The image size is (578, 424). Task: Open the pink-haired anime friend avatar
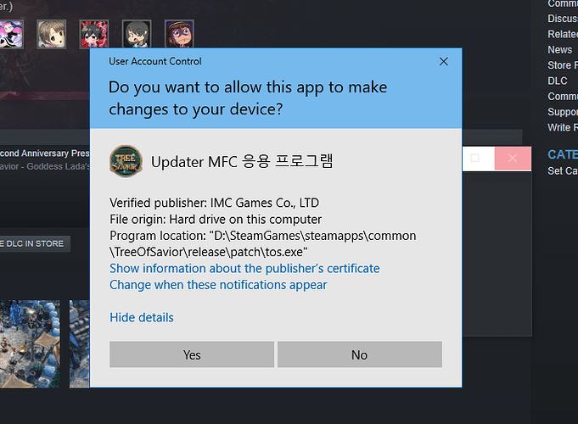(x=10, y=34)
